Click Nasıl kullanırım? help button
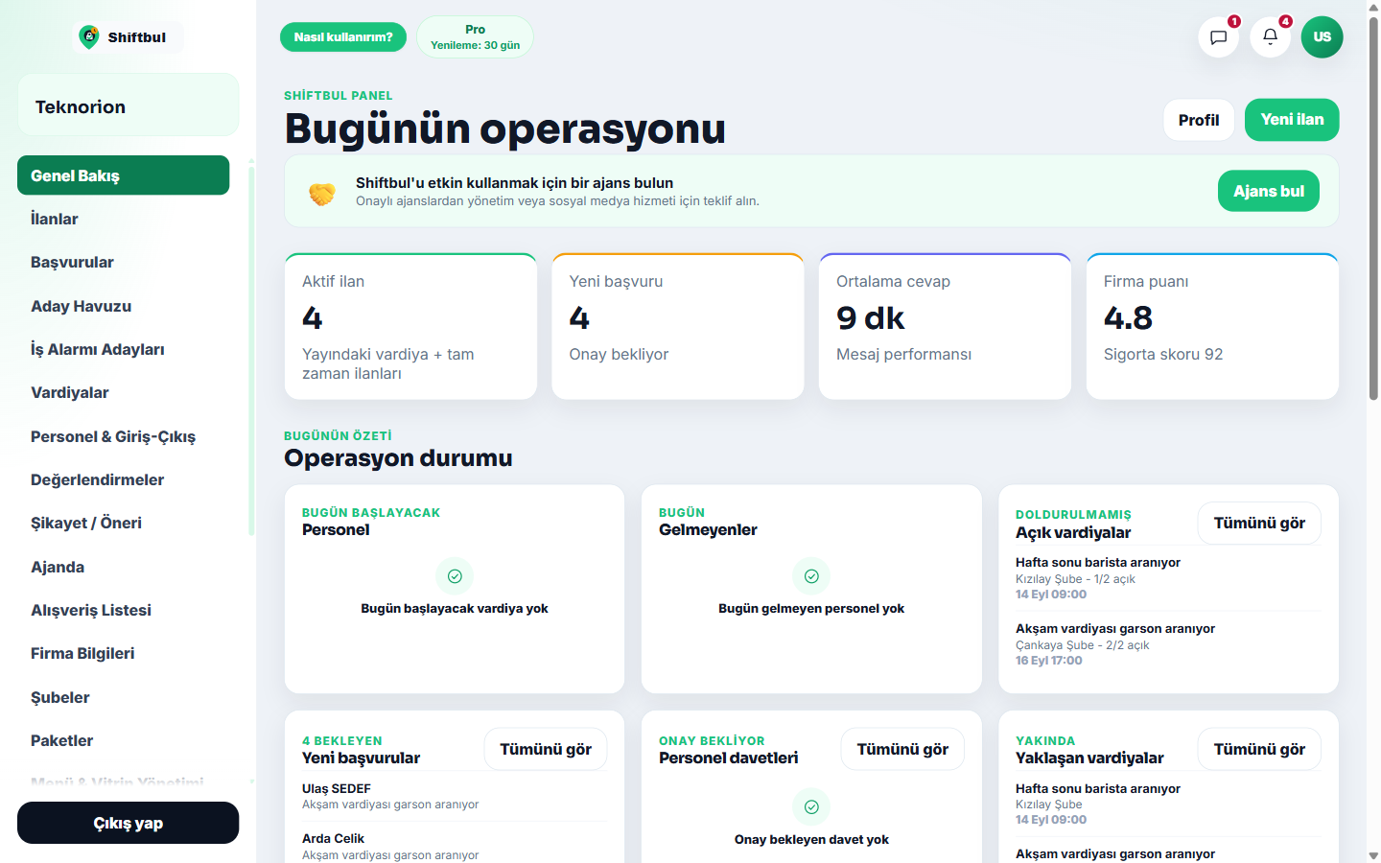Screen dimensions: 1381x863 point(343,37)
